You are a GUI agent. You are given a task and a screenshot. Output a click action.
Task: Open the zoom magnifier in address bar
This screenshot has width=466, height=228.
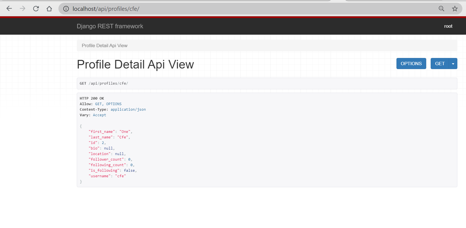pos(441,9)
